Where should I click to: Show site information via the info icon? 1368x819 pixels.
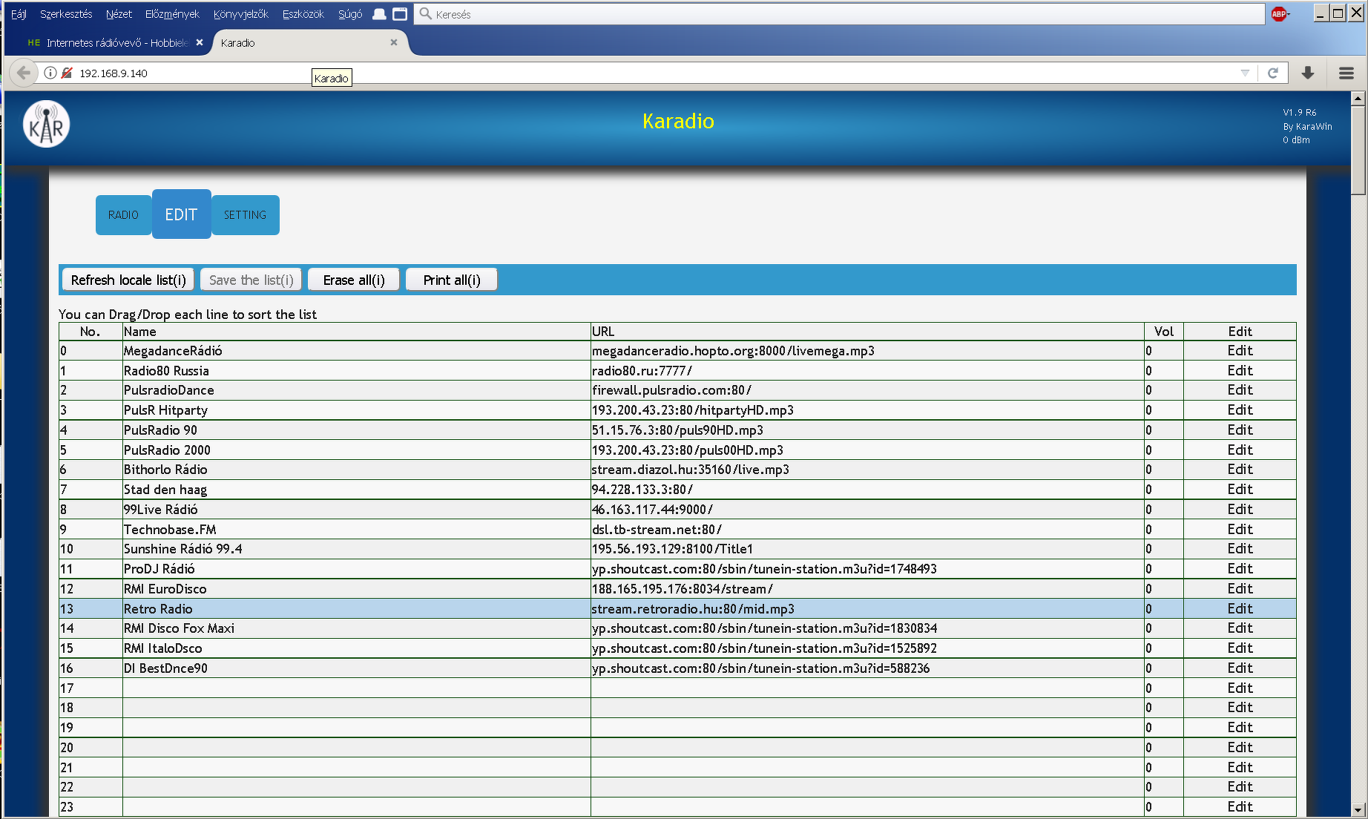50,73
